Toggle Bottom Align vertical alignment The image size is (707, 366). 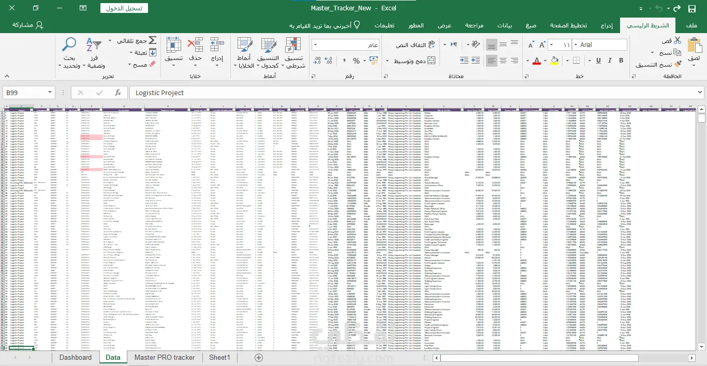click(491, 44)
